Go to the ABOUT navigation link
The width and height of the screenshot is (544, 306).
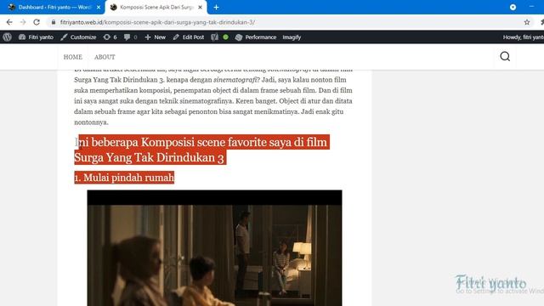105,57
